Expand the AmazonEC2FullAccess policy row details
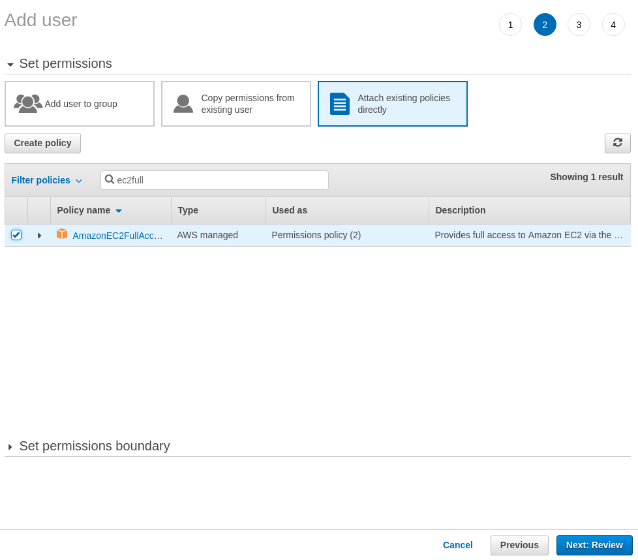 pyautogui.click(x=39, y=235)
